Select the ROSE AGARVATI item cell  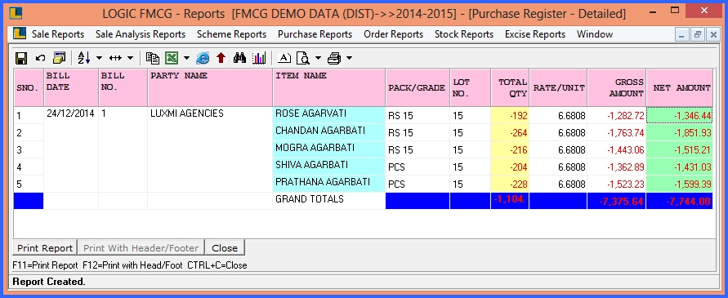point(328,115)
